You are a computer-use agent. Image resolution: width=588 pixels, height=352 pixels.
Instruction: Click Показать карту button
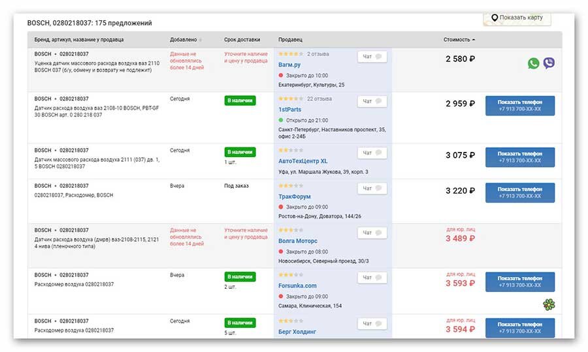pyautogui.click(x=517, y=18)
